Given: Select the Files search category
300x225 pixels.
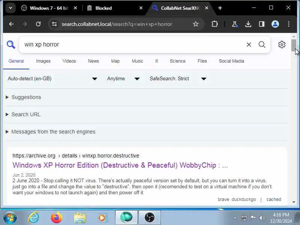Looking at the screenshot, I should pyautogui.click(x=202, y=61).
